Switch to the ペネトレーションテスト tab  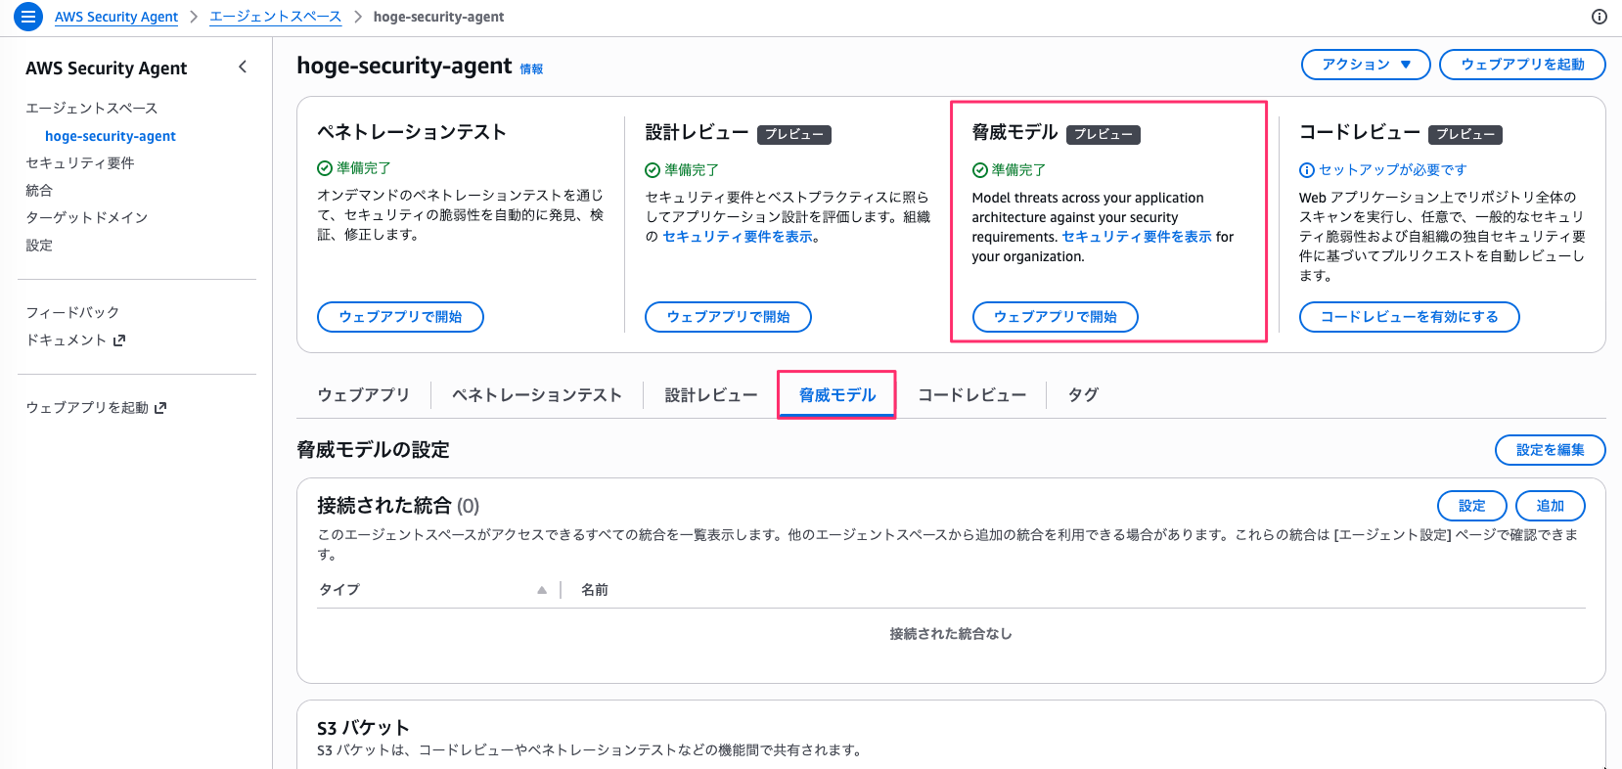coord(536,394)
